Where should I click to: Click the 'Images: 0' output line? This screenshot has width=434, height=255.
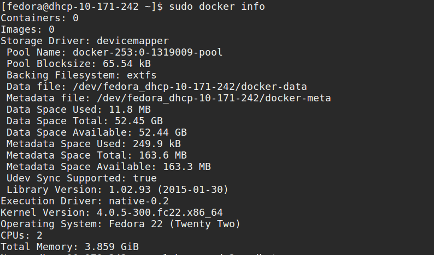coord(27,29)
